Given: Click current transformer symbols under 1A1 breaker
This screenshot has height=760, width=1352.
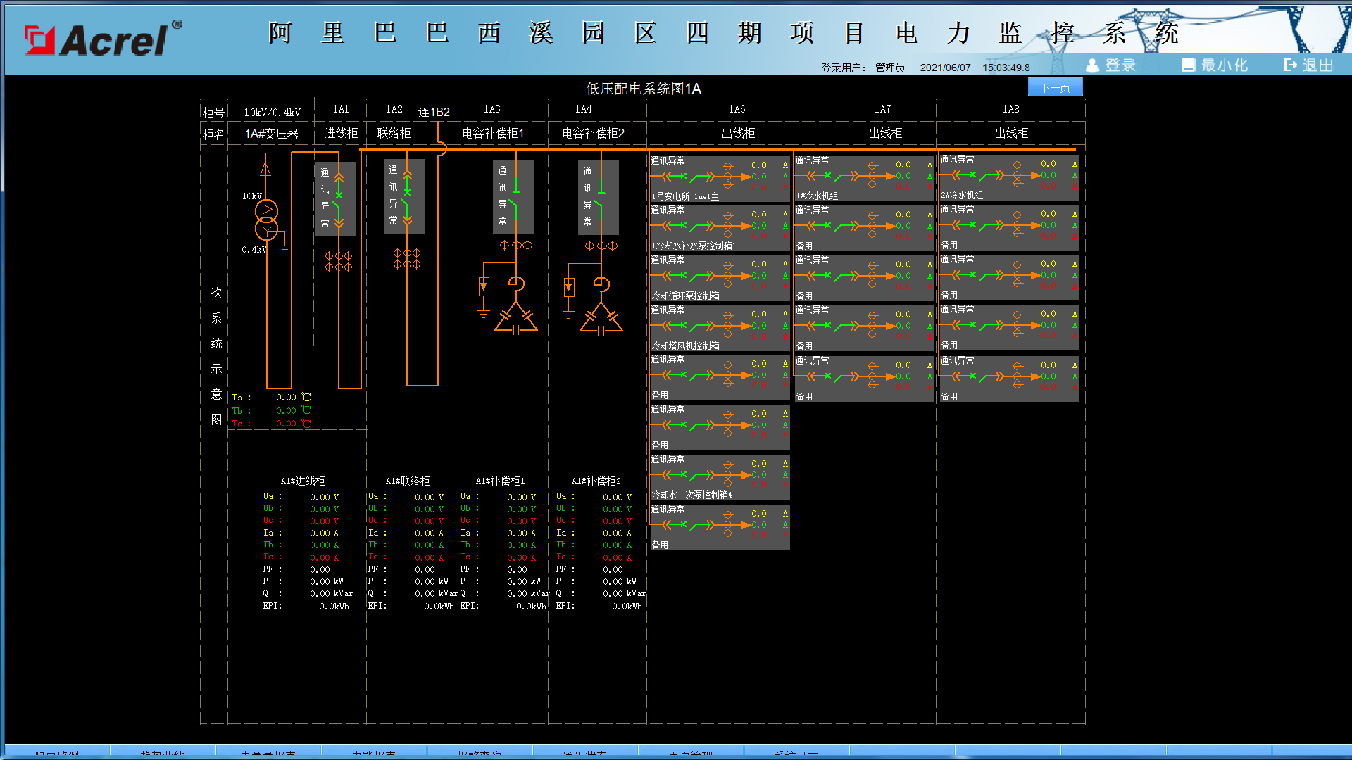Looking at the screenshot, I should pyautogui.click(x=339, y=261).
